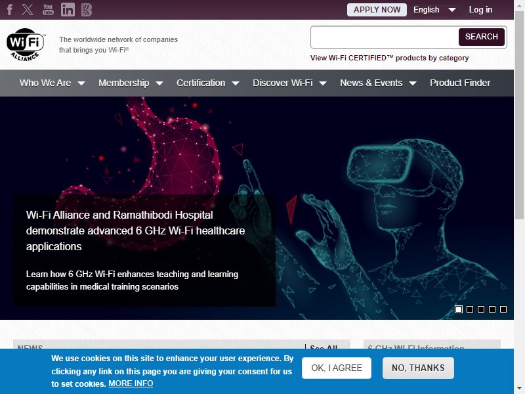This screenshot has width=525, height=394.
Task: Open the Discover Wi-Fi menu
Action: [283, 83]
